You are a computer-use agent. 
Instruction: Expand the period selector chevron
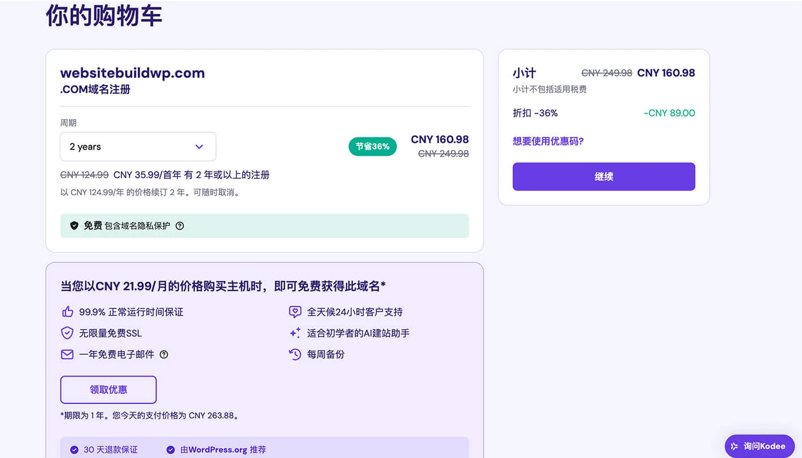pos(200,147)
